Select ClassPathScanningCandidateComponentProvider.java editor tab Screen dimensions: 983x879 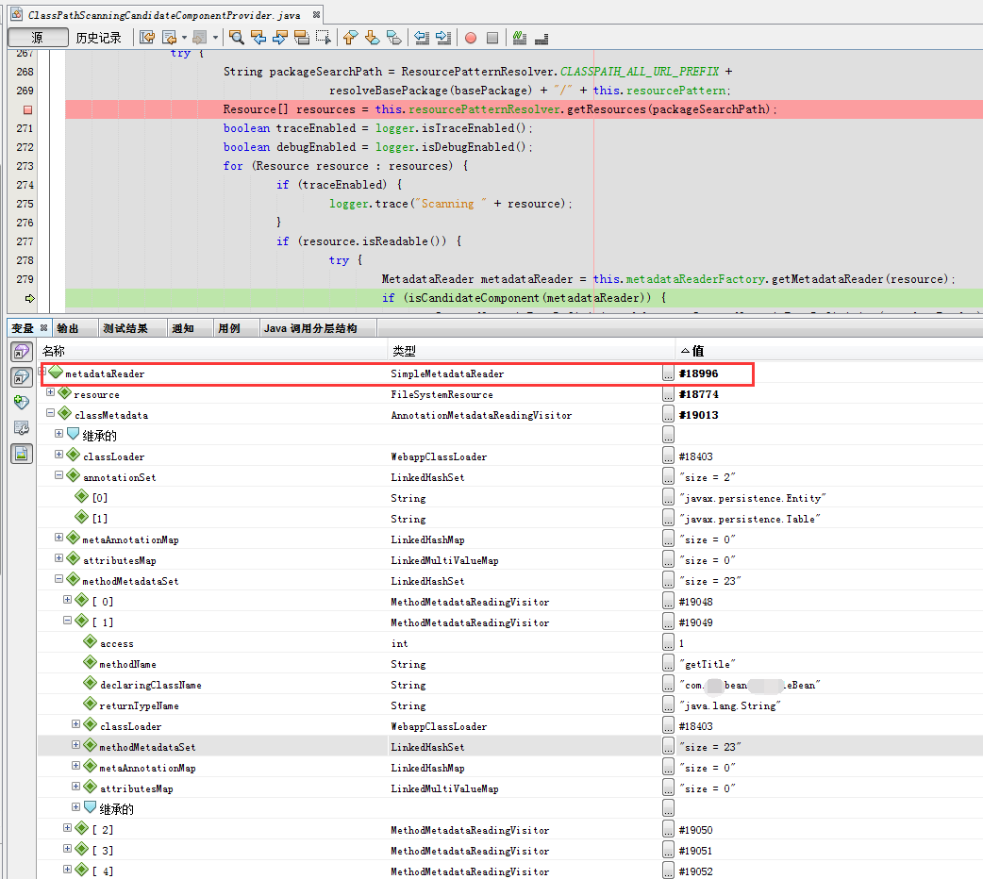pos(164,15)
